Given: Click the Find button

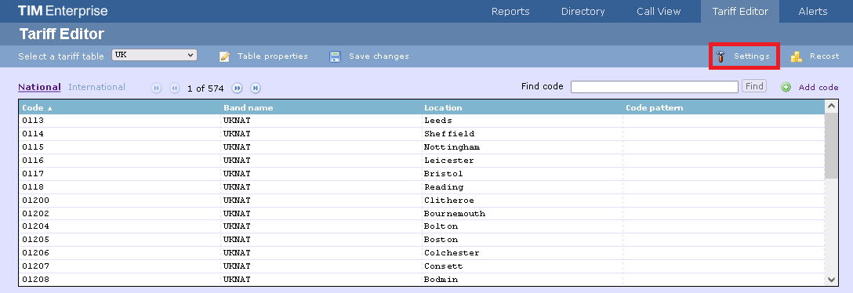Looking at the screenshot, I should click(754, 86).
